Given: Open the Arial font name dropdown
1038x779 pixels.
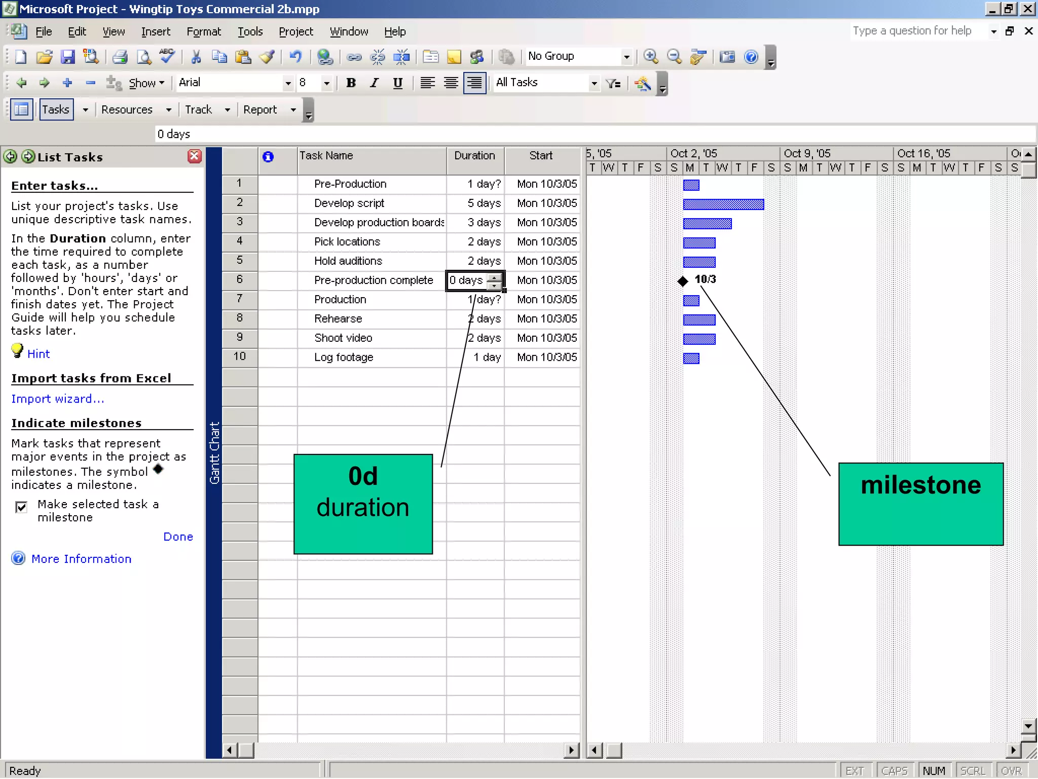Looking at the screenshot, I should coord(288,83).
